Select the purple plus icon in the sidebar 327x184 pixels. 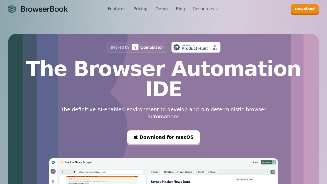tap(53, 171)
